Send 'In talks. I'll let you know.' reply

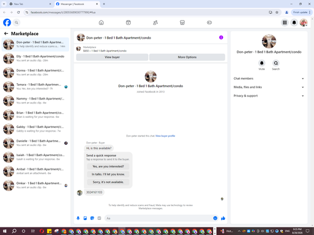[108, 174]
